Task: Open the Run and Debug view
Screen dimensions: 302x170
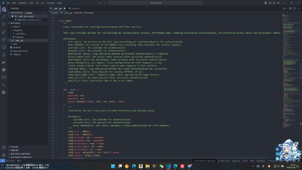Action: coord(4,32)
